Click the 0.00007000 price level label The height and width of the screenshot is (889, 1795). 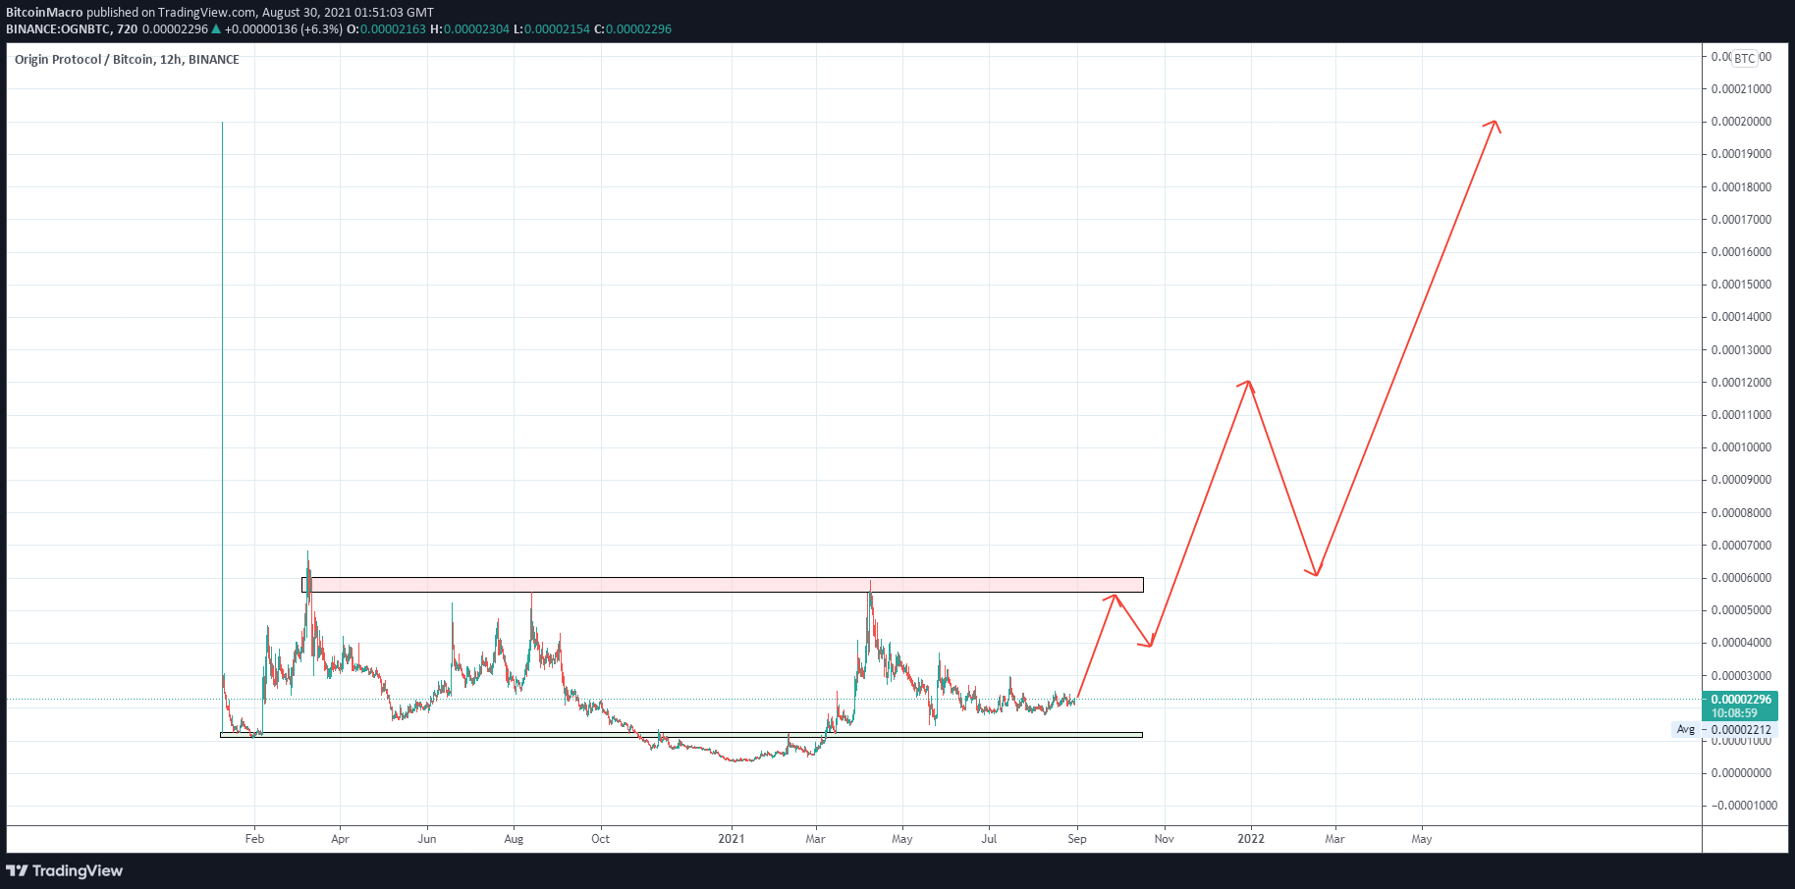coord(1741,546)
